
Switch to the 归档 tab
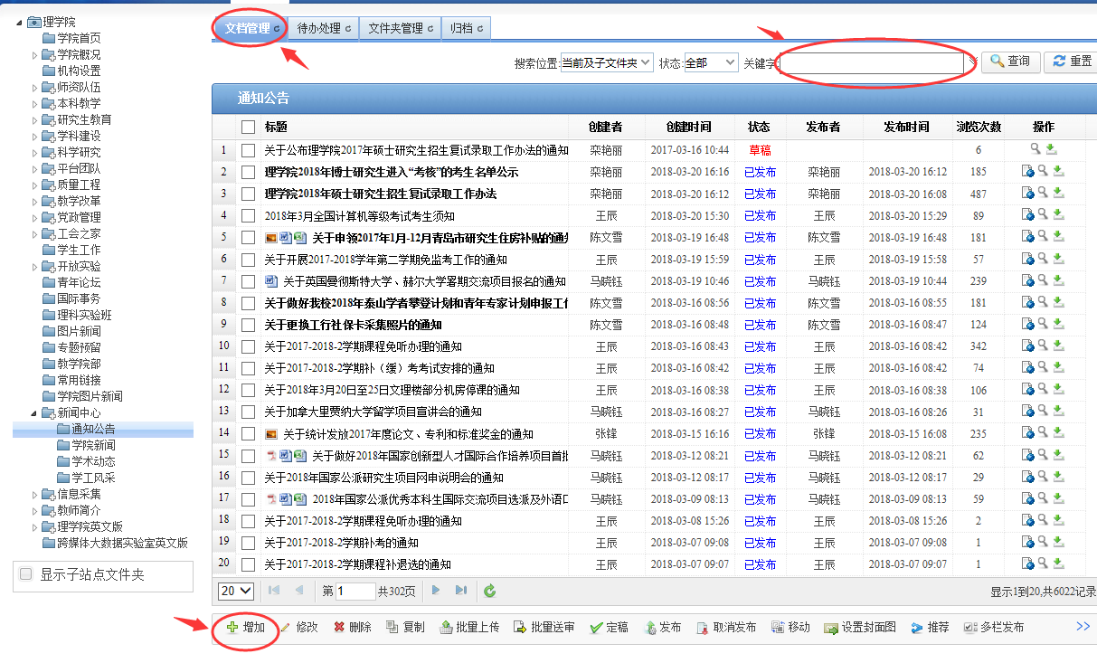[465, 28]
